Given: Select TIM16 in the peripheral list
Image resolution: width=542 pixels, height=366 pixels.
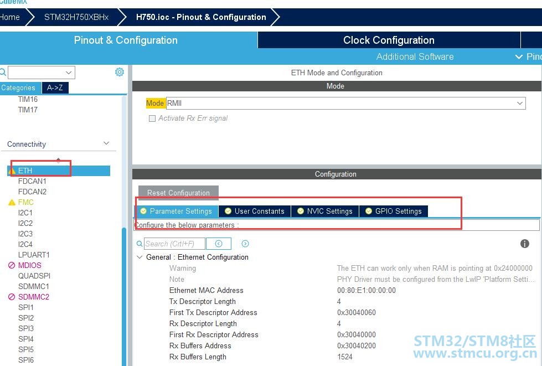Looking at the screenshot, I should [x=28, y=99].
